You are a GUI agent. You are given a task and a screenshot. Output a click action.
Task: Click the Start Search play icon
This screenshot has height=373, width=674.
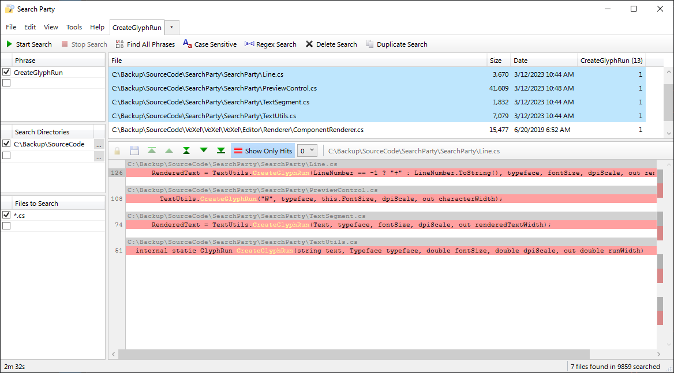pos(9,44)
